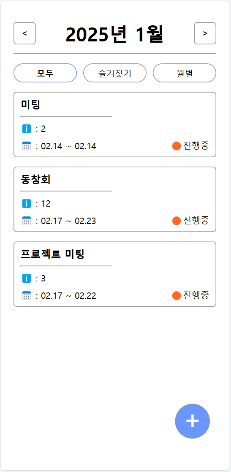Click date range 02.17 ~ 02.23
This screenshot has width=231, height=472.
[68, 221]
